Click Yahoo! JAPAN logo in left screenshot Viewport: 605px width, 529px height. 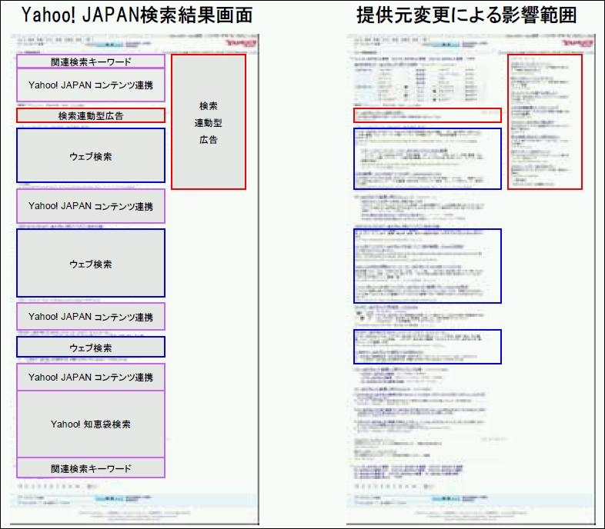[241, 43]
